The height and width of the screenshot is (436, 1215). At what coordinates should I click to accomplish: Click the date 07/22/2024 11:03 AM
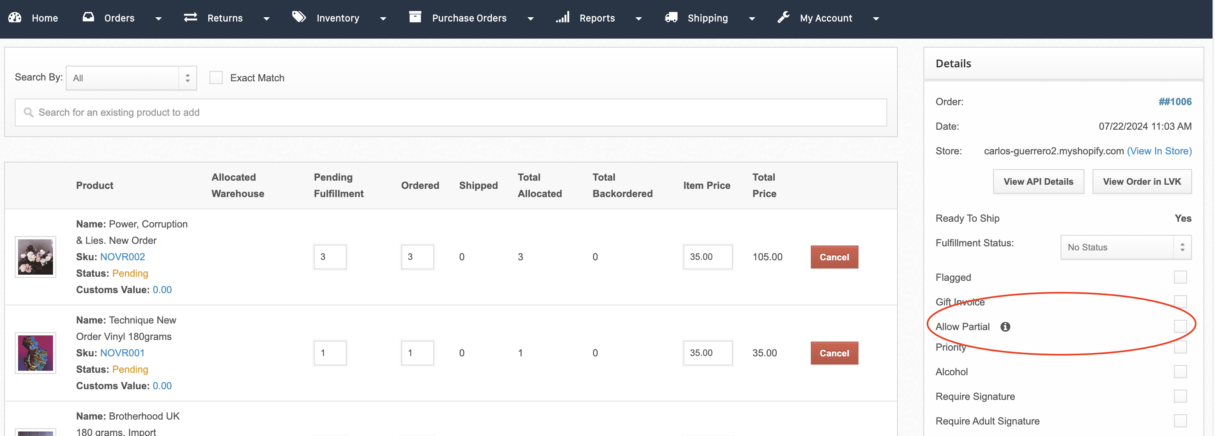point(1145,126)
